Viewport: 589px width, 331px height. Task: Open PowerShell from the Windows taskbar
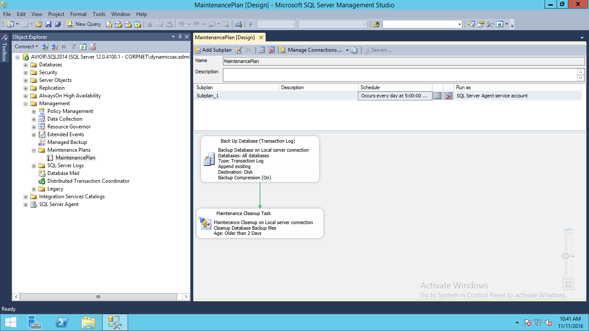pos(62,322)
